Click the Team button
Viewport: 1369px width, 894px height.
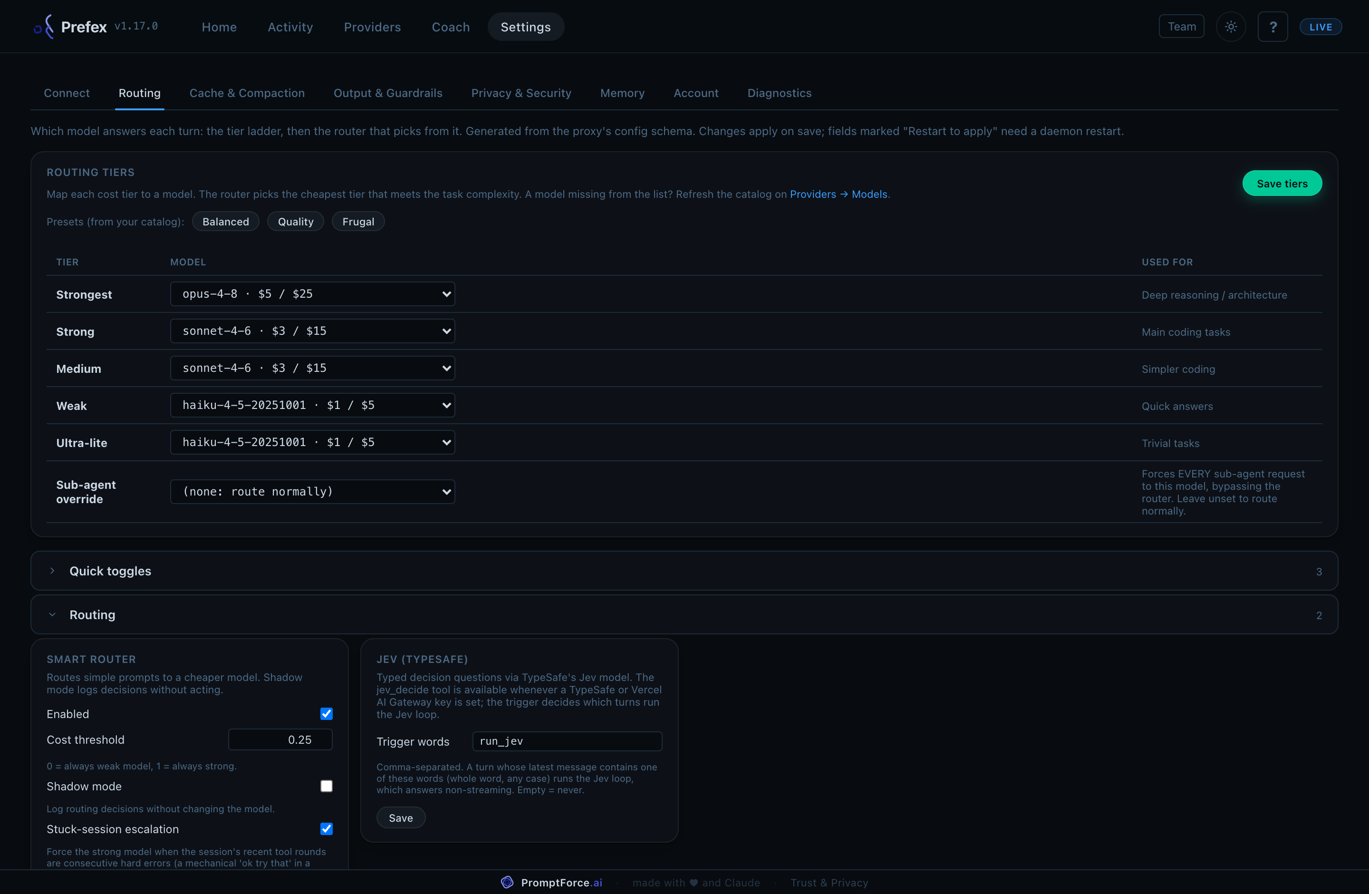pyautogui.click(x=1182, y=27)
